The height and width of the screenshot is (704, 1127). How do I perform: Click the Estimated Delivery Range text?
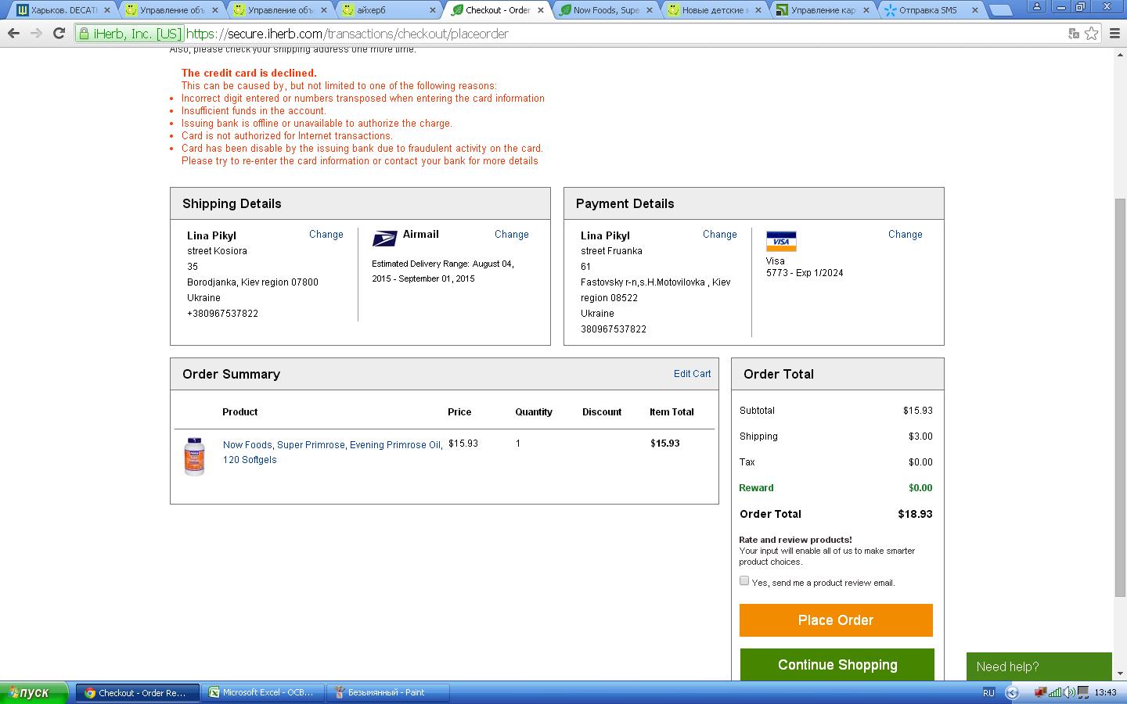tap(443, 271)
